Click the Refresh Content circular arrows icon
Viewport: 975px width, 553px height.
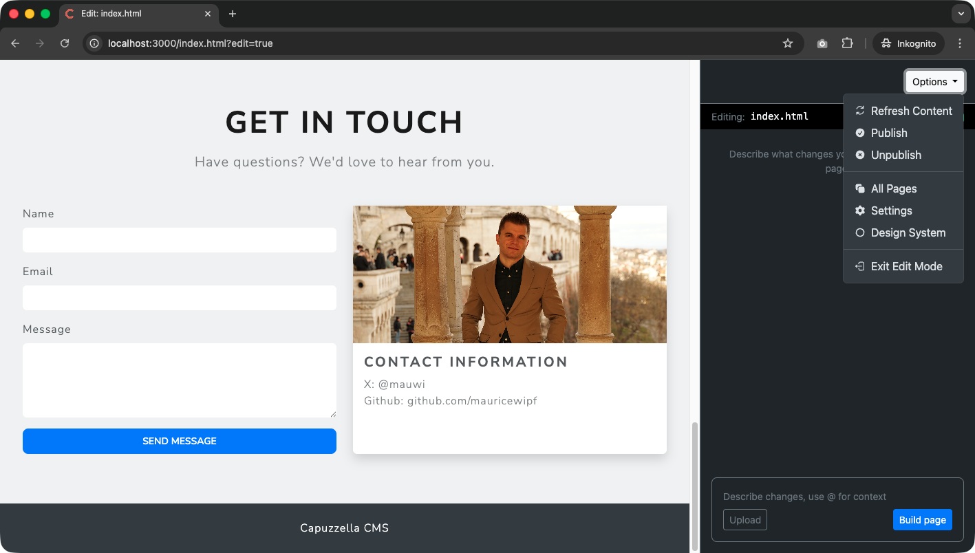coord(859,110)
